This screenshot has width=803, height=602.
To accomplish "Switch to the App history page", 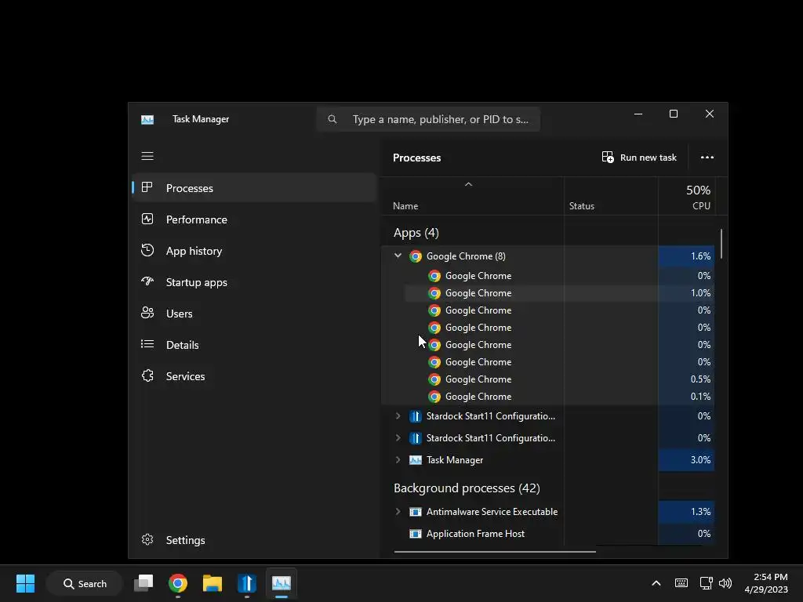I will [254, 251].
